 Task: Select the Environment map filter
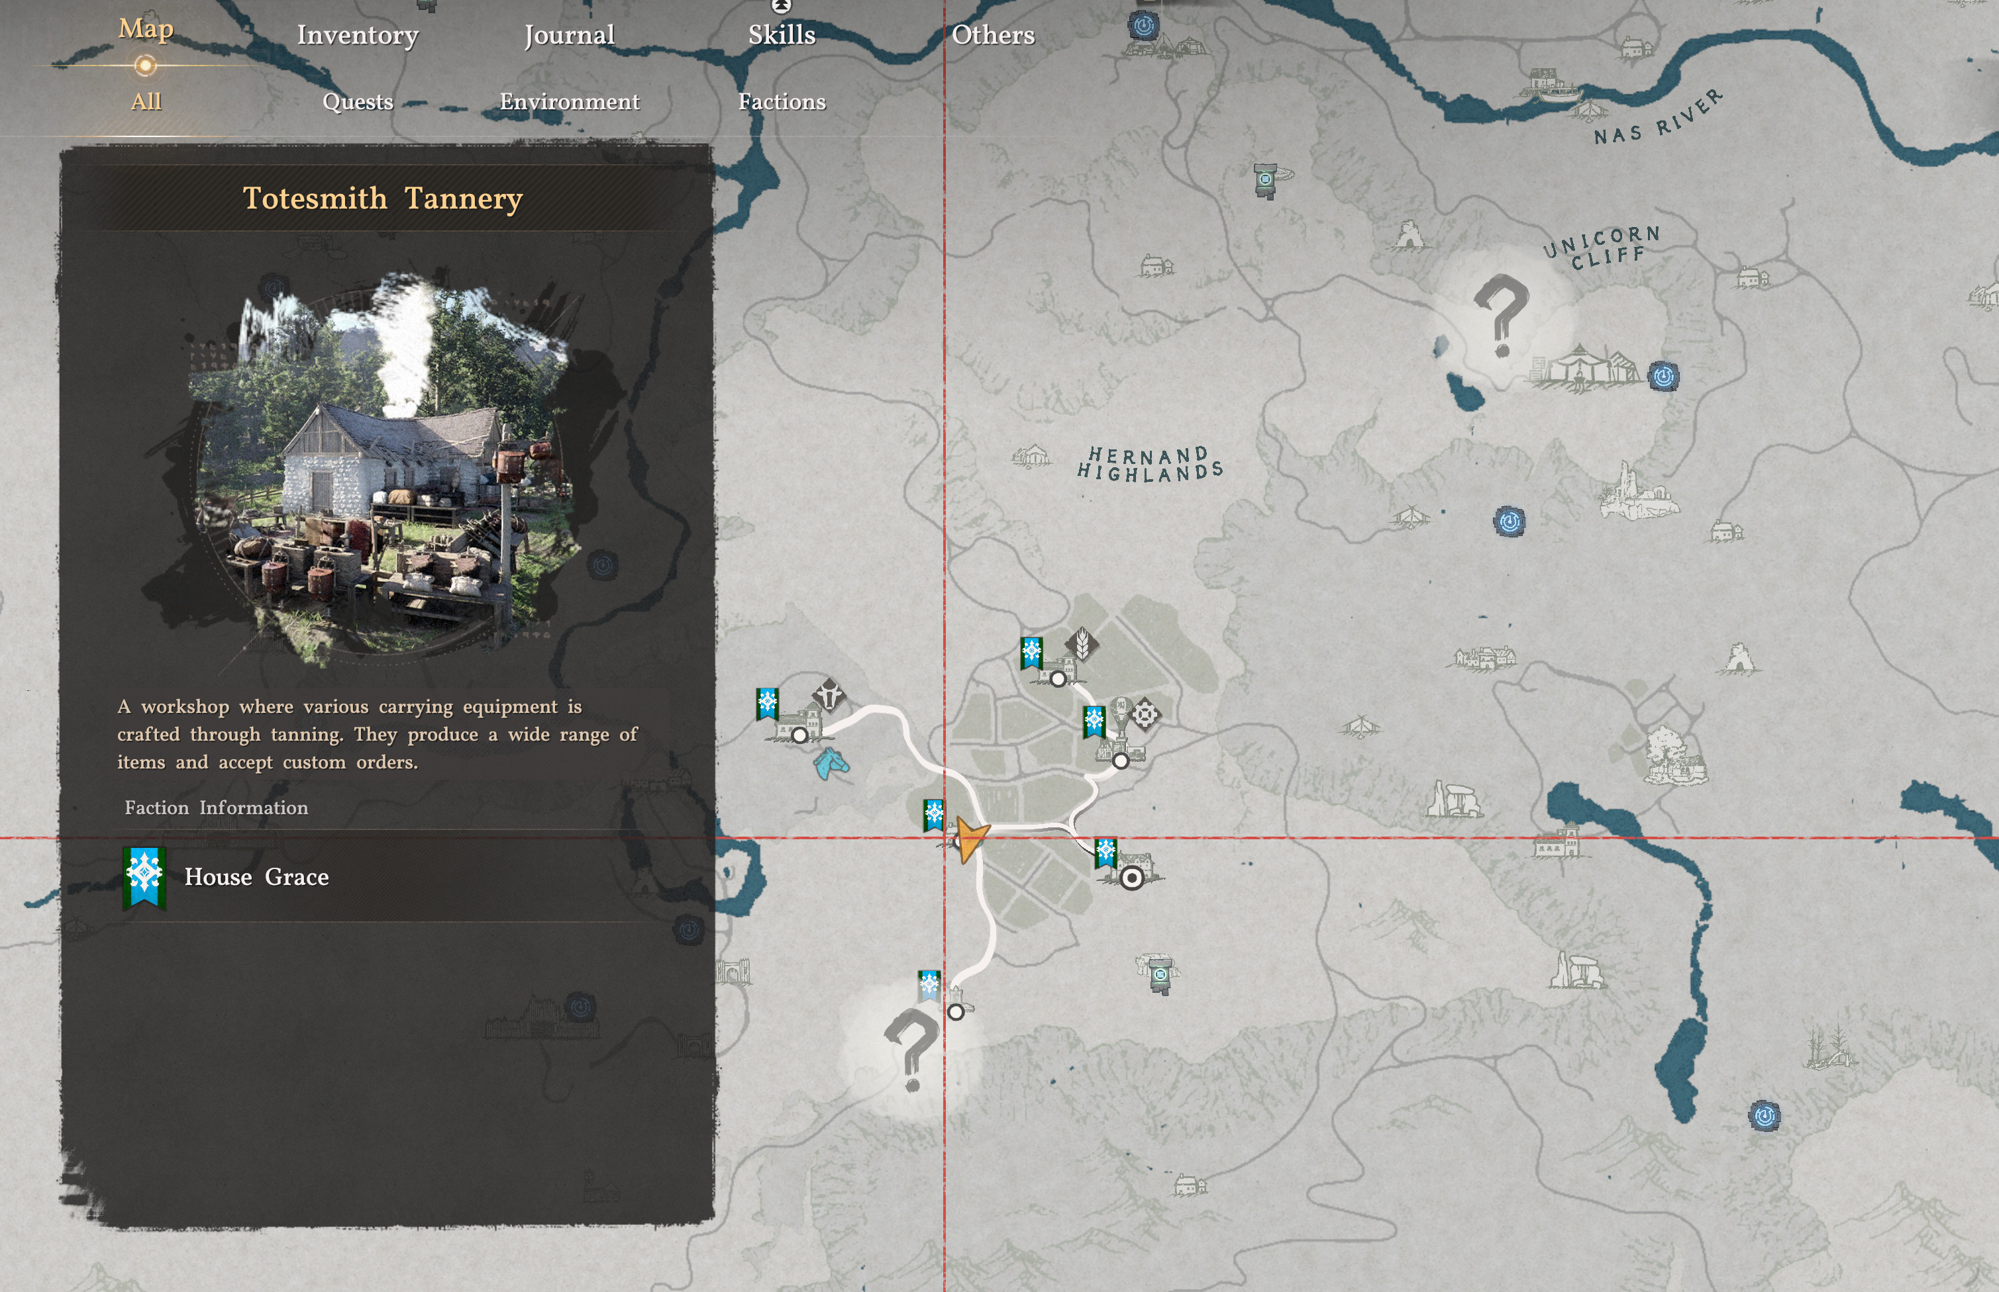(x=569, y=101)
